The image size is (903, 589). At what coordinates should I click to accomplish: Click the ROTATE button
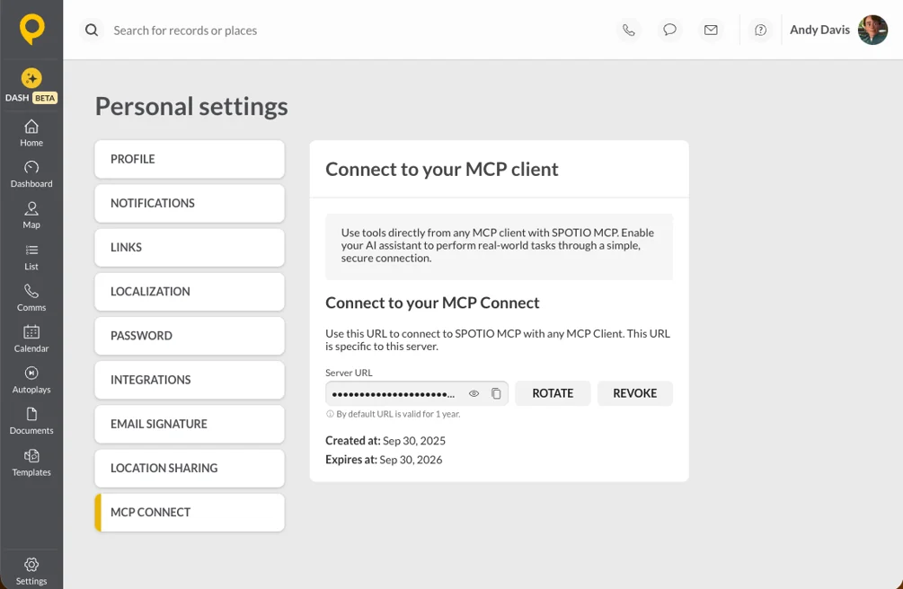click(x=553, y=393)
